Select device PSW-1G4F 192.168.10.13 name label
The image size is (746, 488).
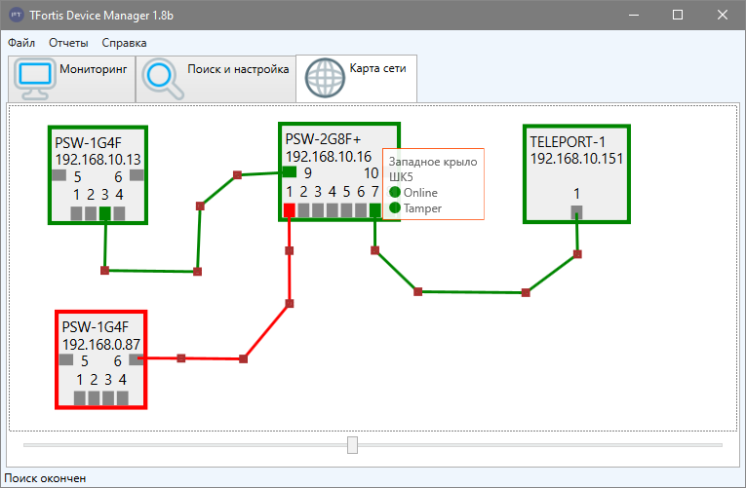click(x=88, y=142)
